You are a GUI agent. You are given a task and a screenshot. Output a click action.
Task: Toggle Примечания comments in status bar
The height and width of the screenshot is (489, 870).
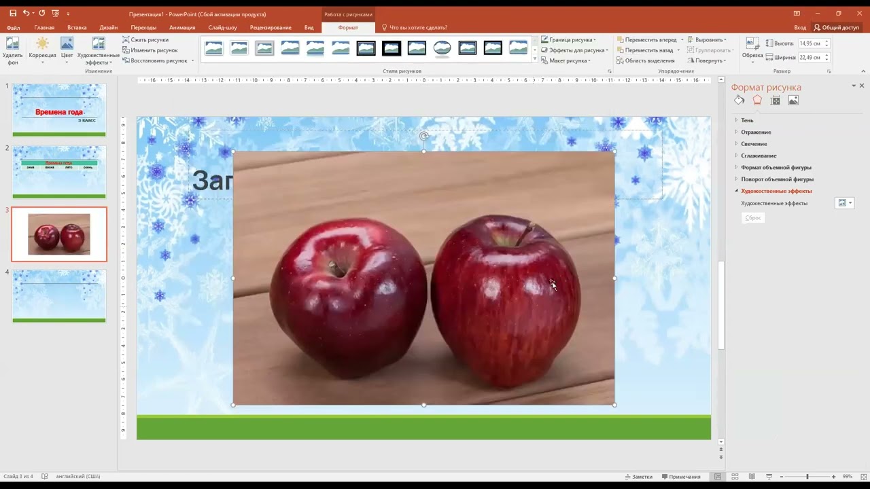coord(680,477)
